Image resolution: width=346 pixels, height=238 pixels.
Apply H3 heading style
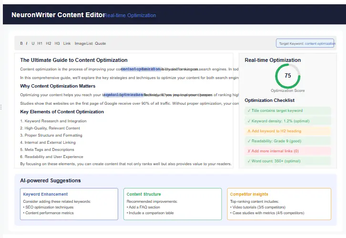point(57,43)
